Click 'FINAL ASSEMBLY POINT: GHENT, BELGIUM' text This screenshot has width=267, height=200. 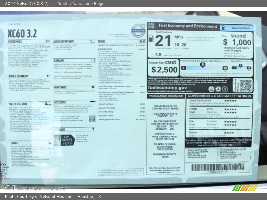pos(165,138)
